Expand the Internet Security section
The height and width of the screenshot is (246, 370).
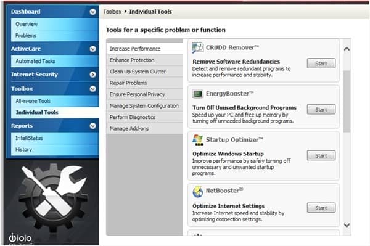pyautogui.click(x=92, y=75)
